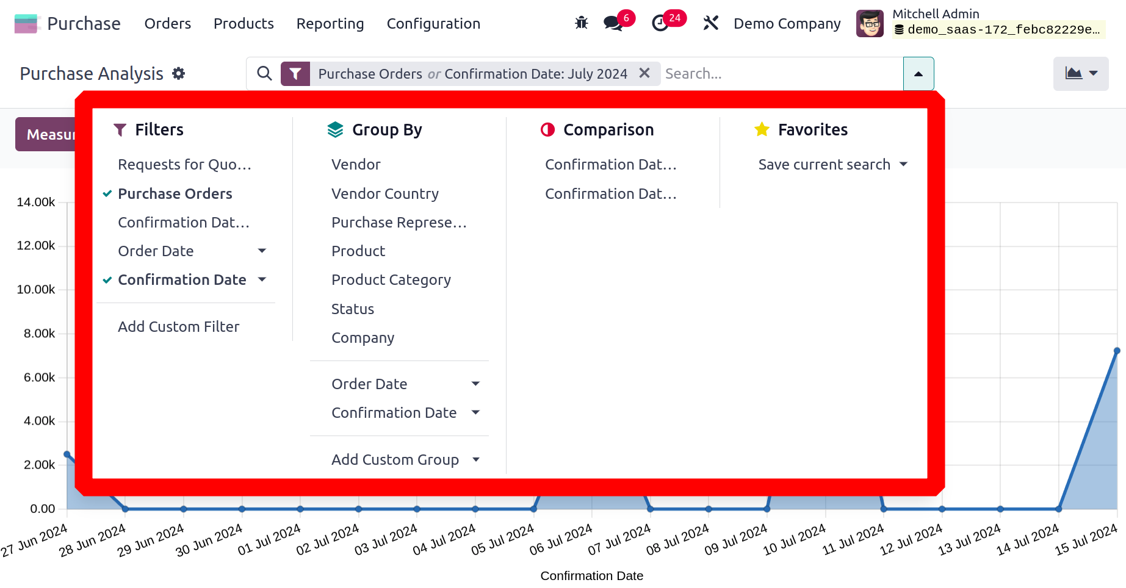Viewport: 1126px width, 588px height.
Task: Click the wrench tools icon
Action: point(710,23)
